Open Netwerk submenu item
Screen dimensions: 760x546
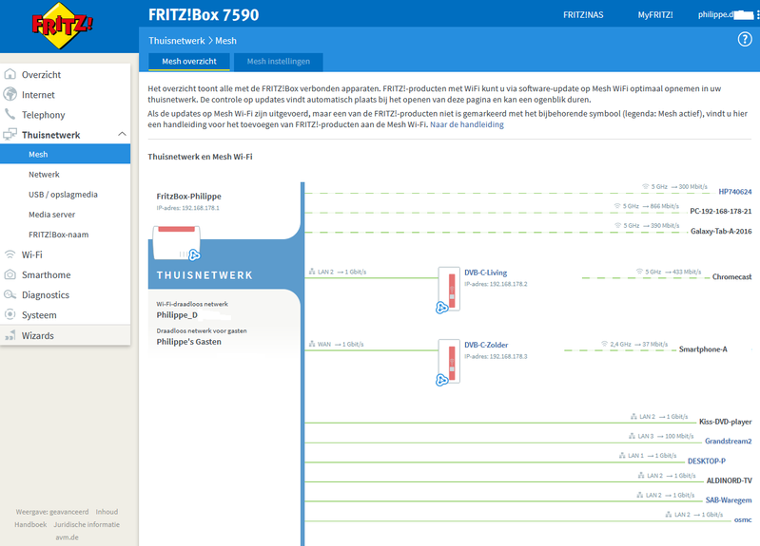[44, 175]
